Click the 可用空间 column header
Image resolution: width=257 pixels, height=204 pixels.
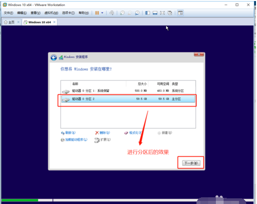159,84
